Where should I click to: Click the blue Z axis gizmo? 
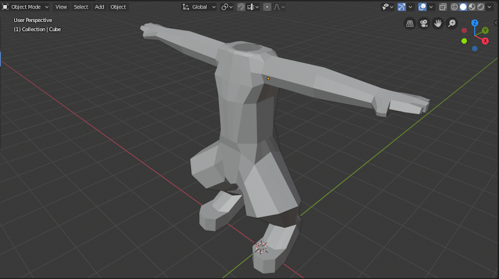point(475,23)
